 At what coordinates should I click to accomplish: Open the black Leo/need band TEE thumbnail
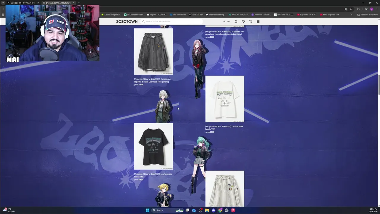(153, 147)
